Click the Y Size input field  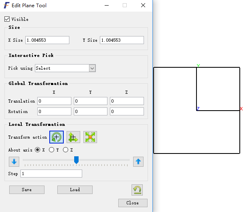click(122, 40)
